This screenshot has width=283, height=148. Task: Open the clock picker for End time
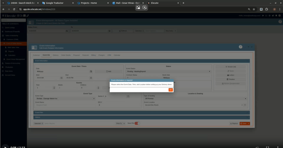tap(91, 78)
